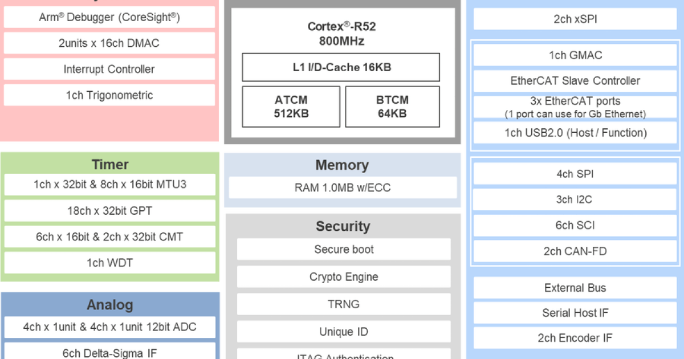
Task: Click the RAM 1.0MB w/ECC entry
Action: click(x=342, y=187)
